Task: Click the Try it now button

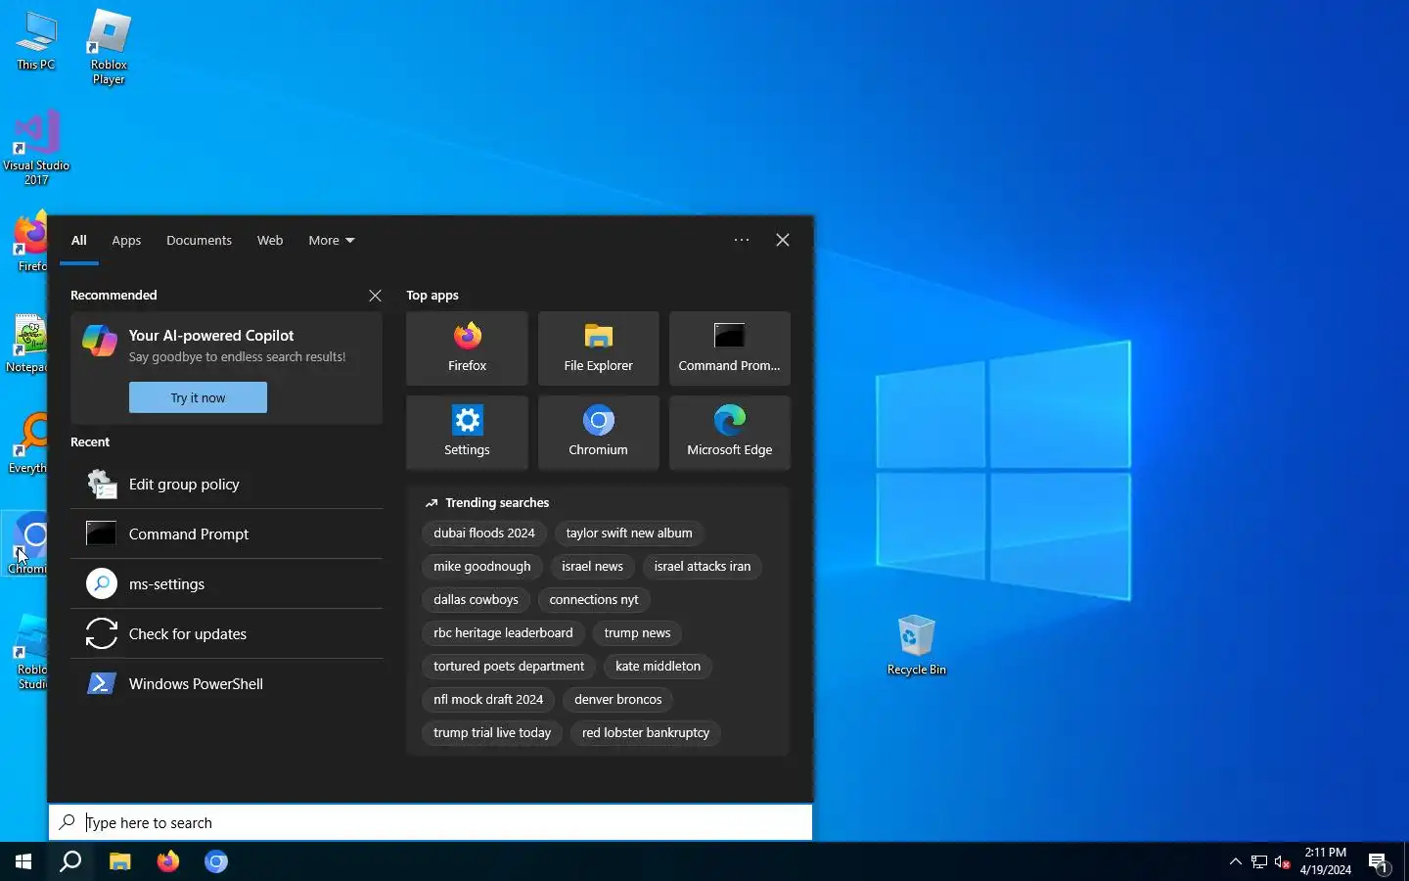Action: pyautogui.click(x=198, y=397)
